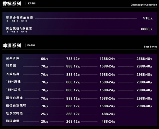Click the 888/12支 price for 1664红桃

click(73, 90)
